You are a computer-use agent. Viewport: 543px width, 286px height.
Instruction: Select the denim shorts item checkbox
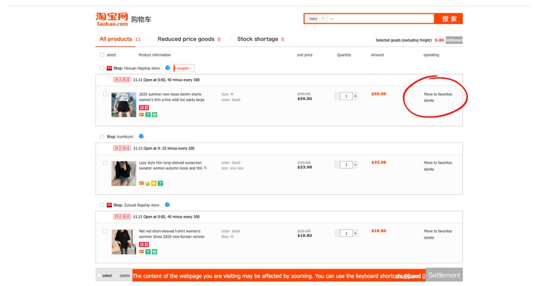105,94
